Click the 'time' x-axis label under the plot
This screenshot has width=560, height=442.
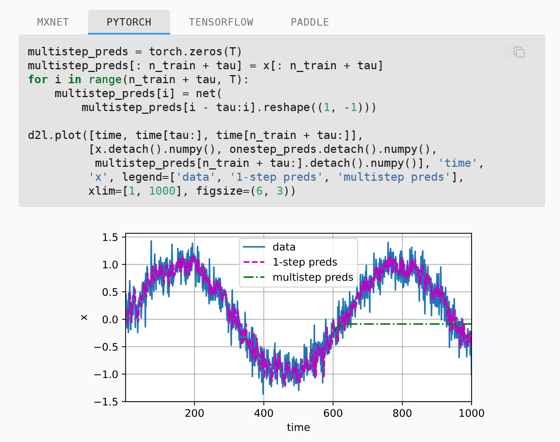pos(298,427)
